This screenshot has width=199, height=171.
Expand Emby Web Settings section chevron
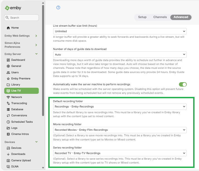36,36
